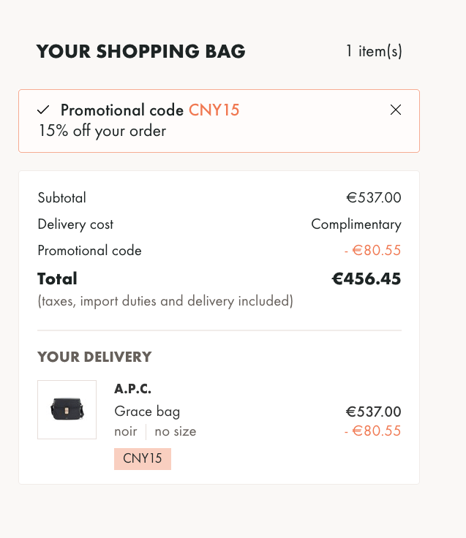The height and width of the screenshot is (538, 466).
Task: Click the 1 item(s) count label
Action: pyautogui.click(x=374, y=51)
